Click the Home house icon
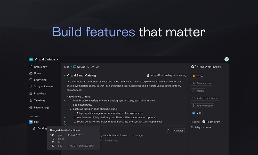 [31, 73]
